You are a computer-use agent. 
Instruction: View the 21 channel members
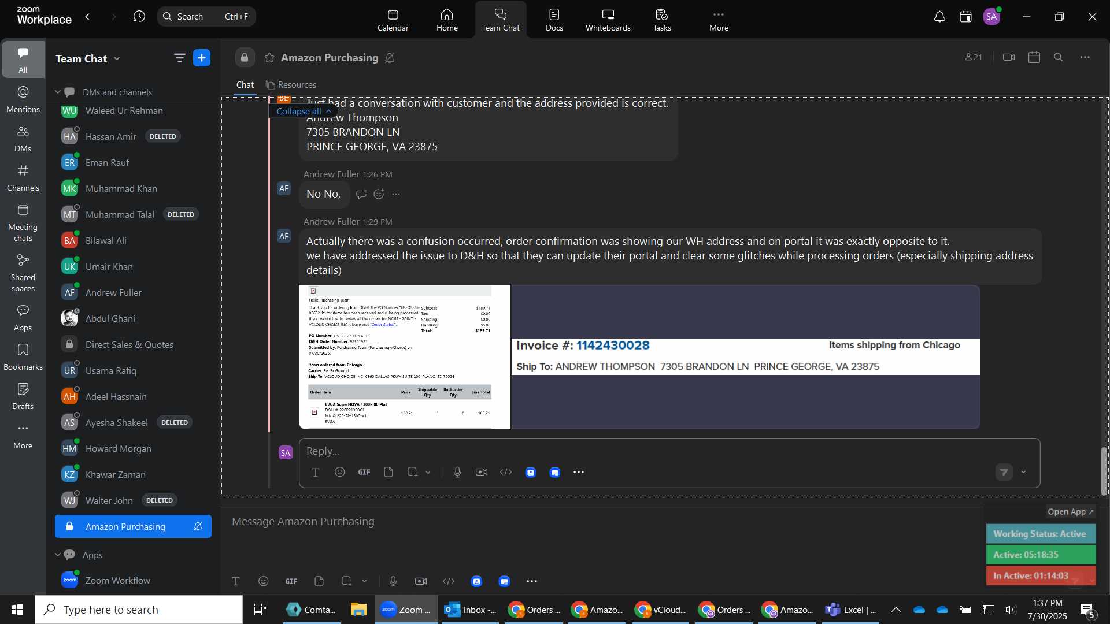974,57
